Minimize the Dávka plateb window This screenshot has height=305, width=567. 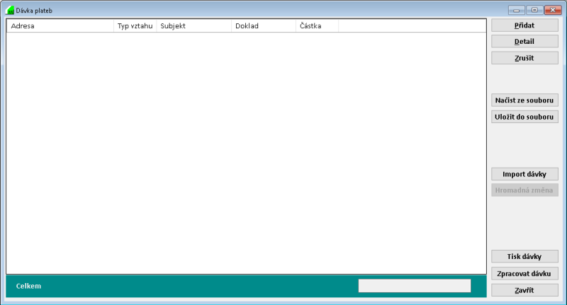click(516, 11)
